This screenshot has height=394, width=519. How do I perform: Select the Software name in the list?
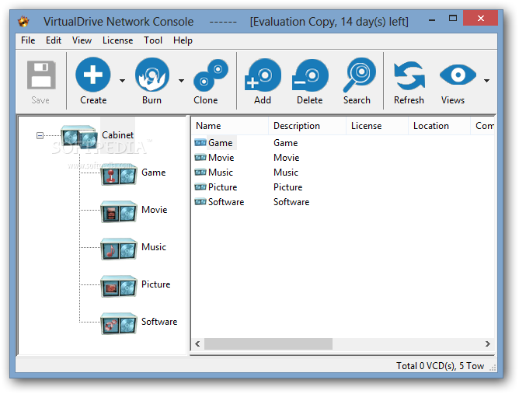coord(226,201)
